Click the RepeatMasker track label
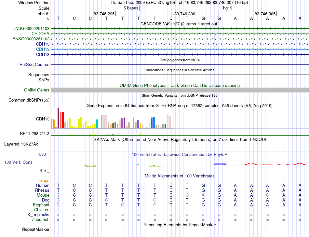 pyautogui.click(x=36, y=229)
